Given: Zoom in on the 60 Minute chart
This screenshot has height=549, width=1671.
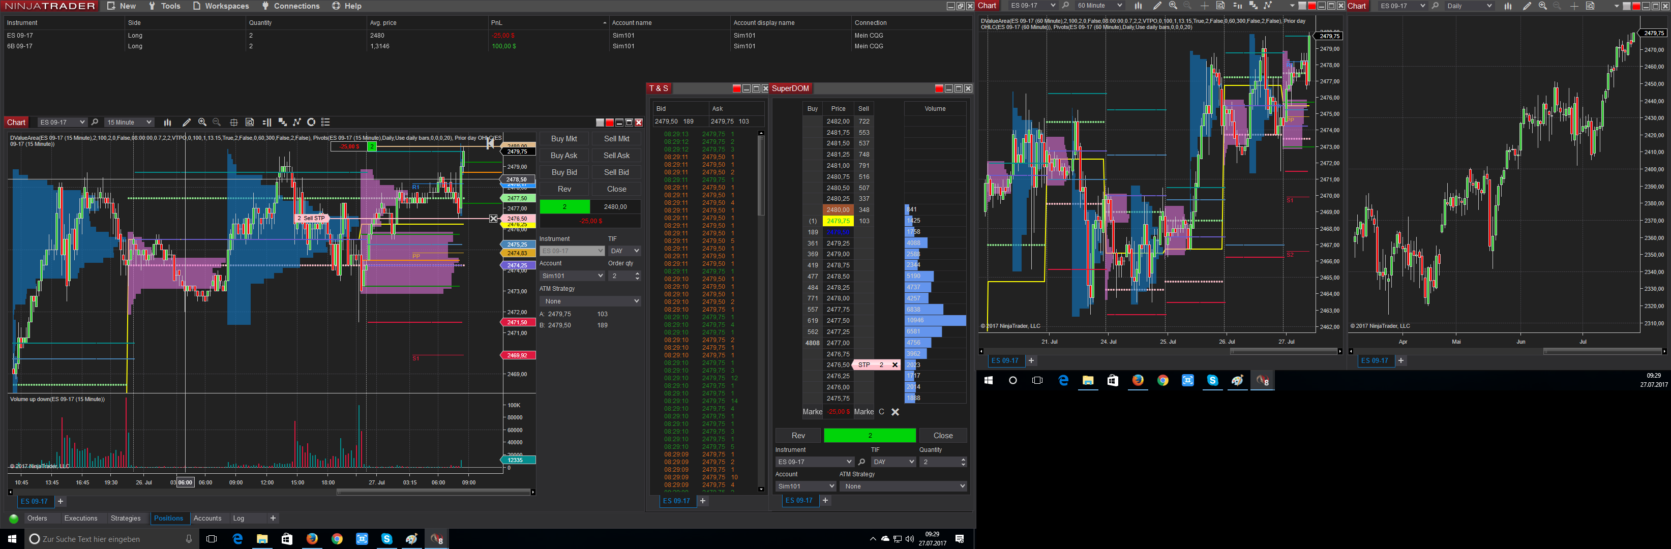Looking at the screenshot, I should pos(1173,6).
